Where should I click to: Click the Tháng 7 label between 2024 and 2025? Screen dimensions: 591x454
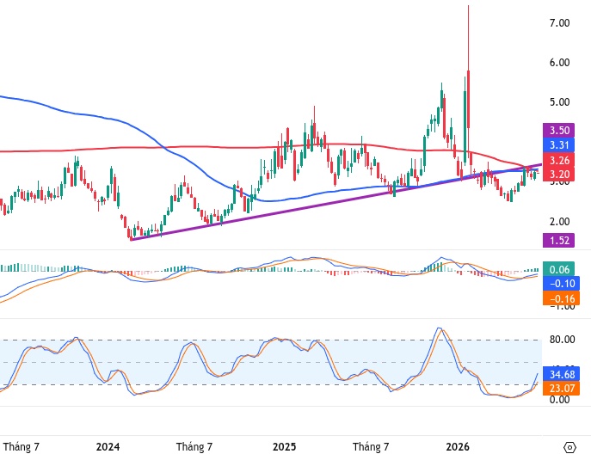tap(194, 447)
